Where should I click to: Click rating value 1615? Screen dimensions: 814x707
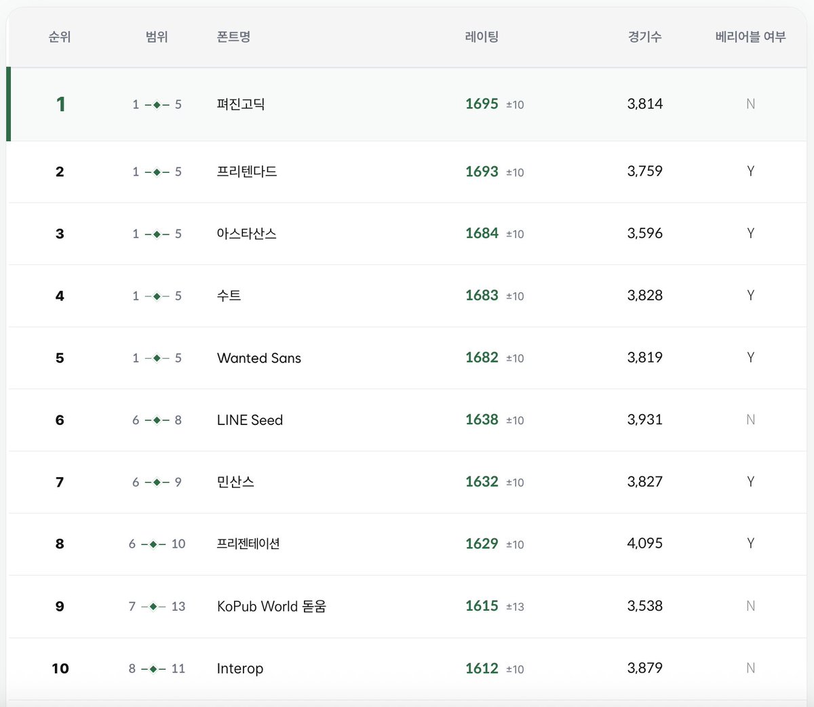[x=482, y=606]
